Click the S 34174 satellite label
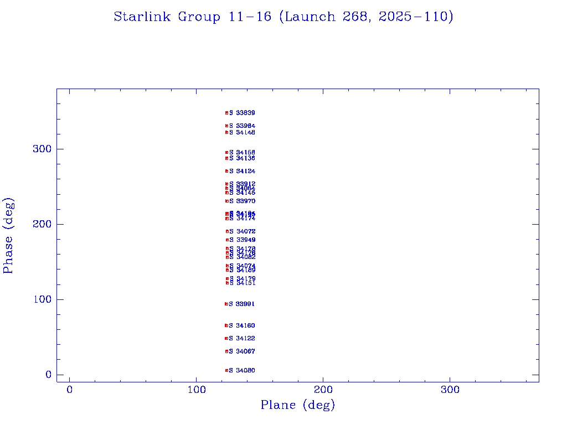The height and width of the screenshot is (425, 567). pos(243,219)
